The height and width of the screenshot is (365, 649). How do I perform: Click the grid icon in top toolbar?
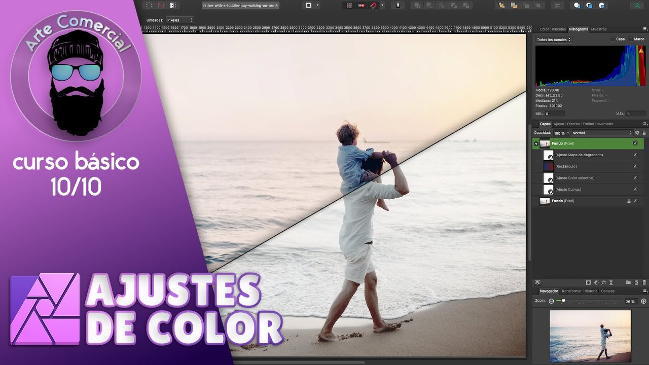click(x=349, y=5)
